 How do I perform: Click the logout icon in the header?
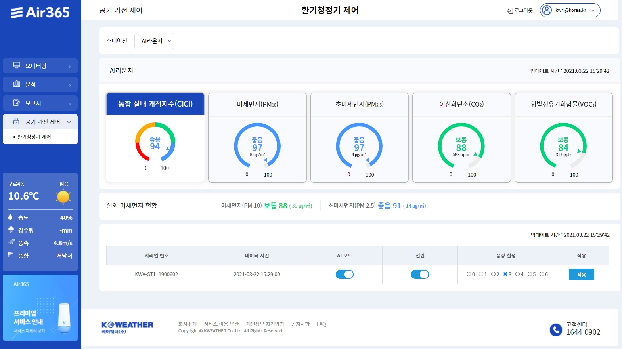pyautogui.click(x=509, y=11)
